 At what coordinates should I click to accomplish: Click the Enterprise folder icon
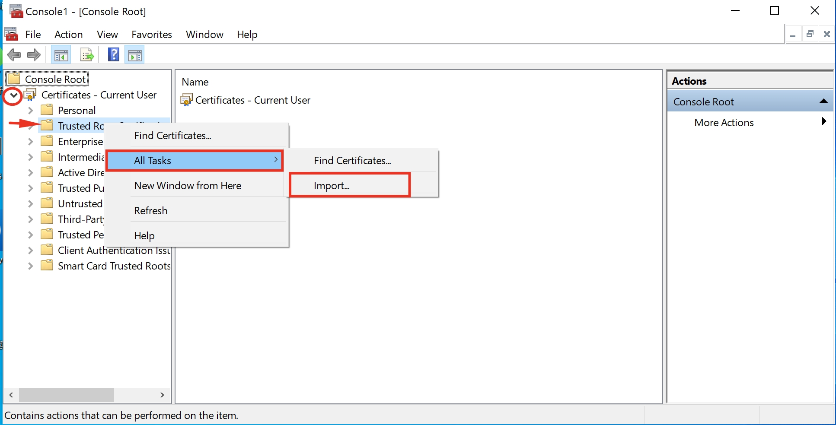point(47,141)
